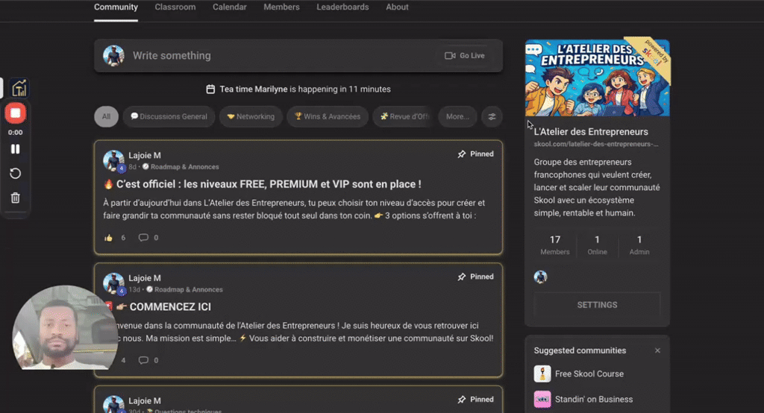Viewport: 764px width, 413px height.
Task: Click the member avatar above the SETTINGS button
Action: pos(540,277)
